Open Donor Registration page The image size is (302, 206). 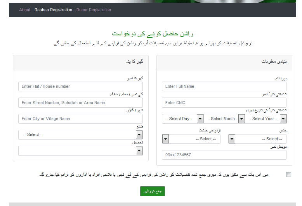pos(94,10)
